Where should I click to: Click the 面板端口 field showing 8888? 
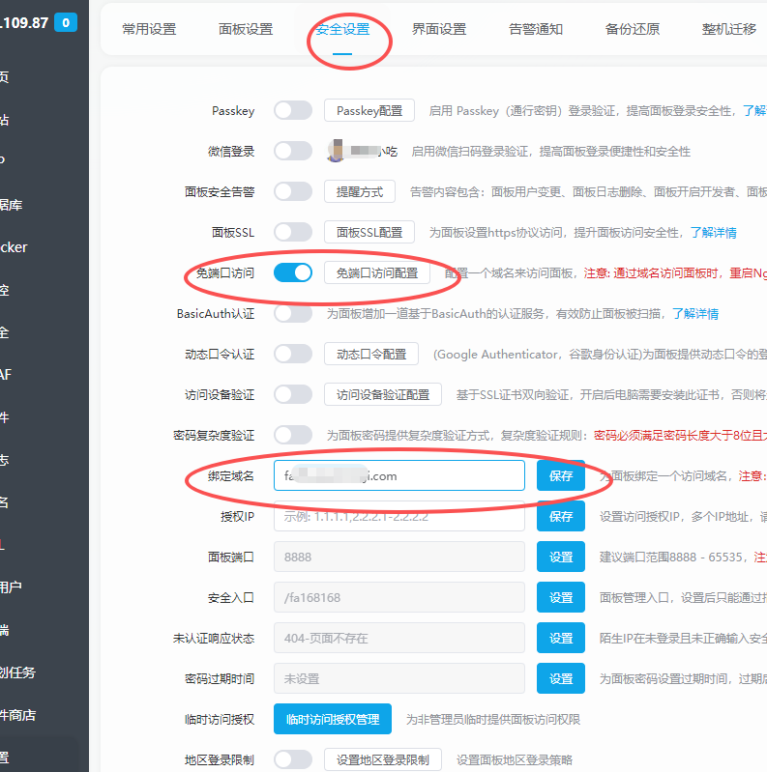(x=399, y=557)
